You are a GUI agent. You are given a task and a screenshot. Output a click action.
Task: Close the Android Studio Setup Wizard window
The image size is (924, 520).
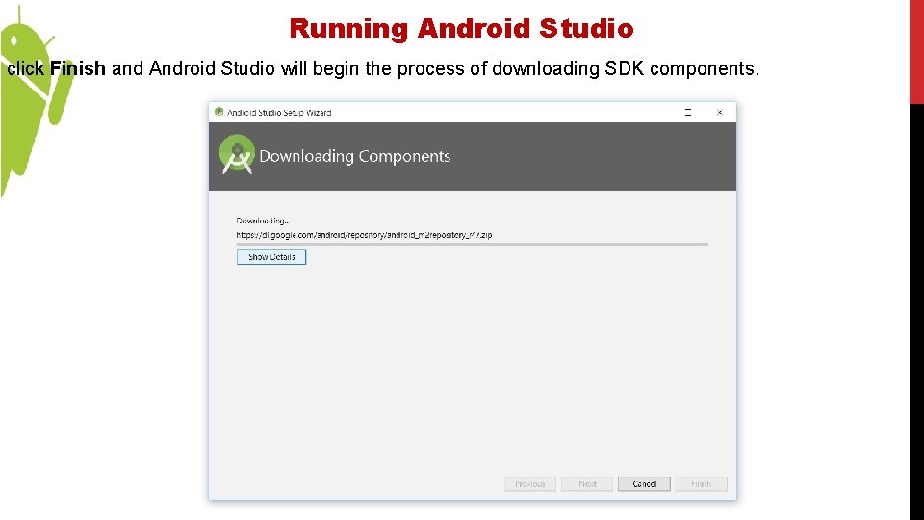coord(720,112)
